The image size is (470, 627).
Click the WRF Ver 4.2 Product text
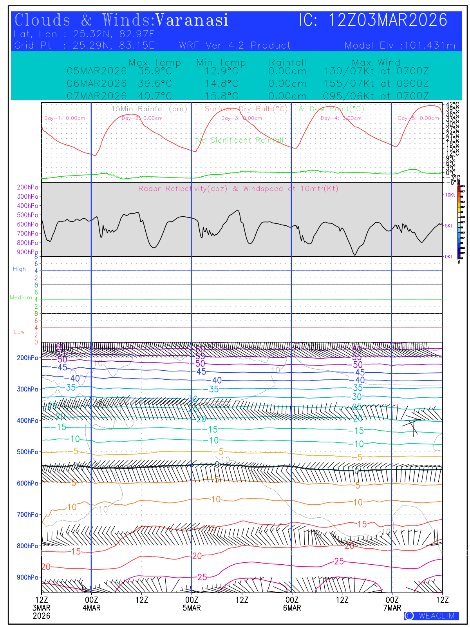[x=235, y=45]
